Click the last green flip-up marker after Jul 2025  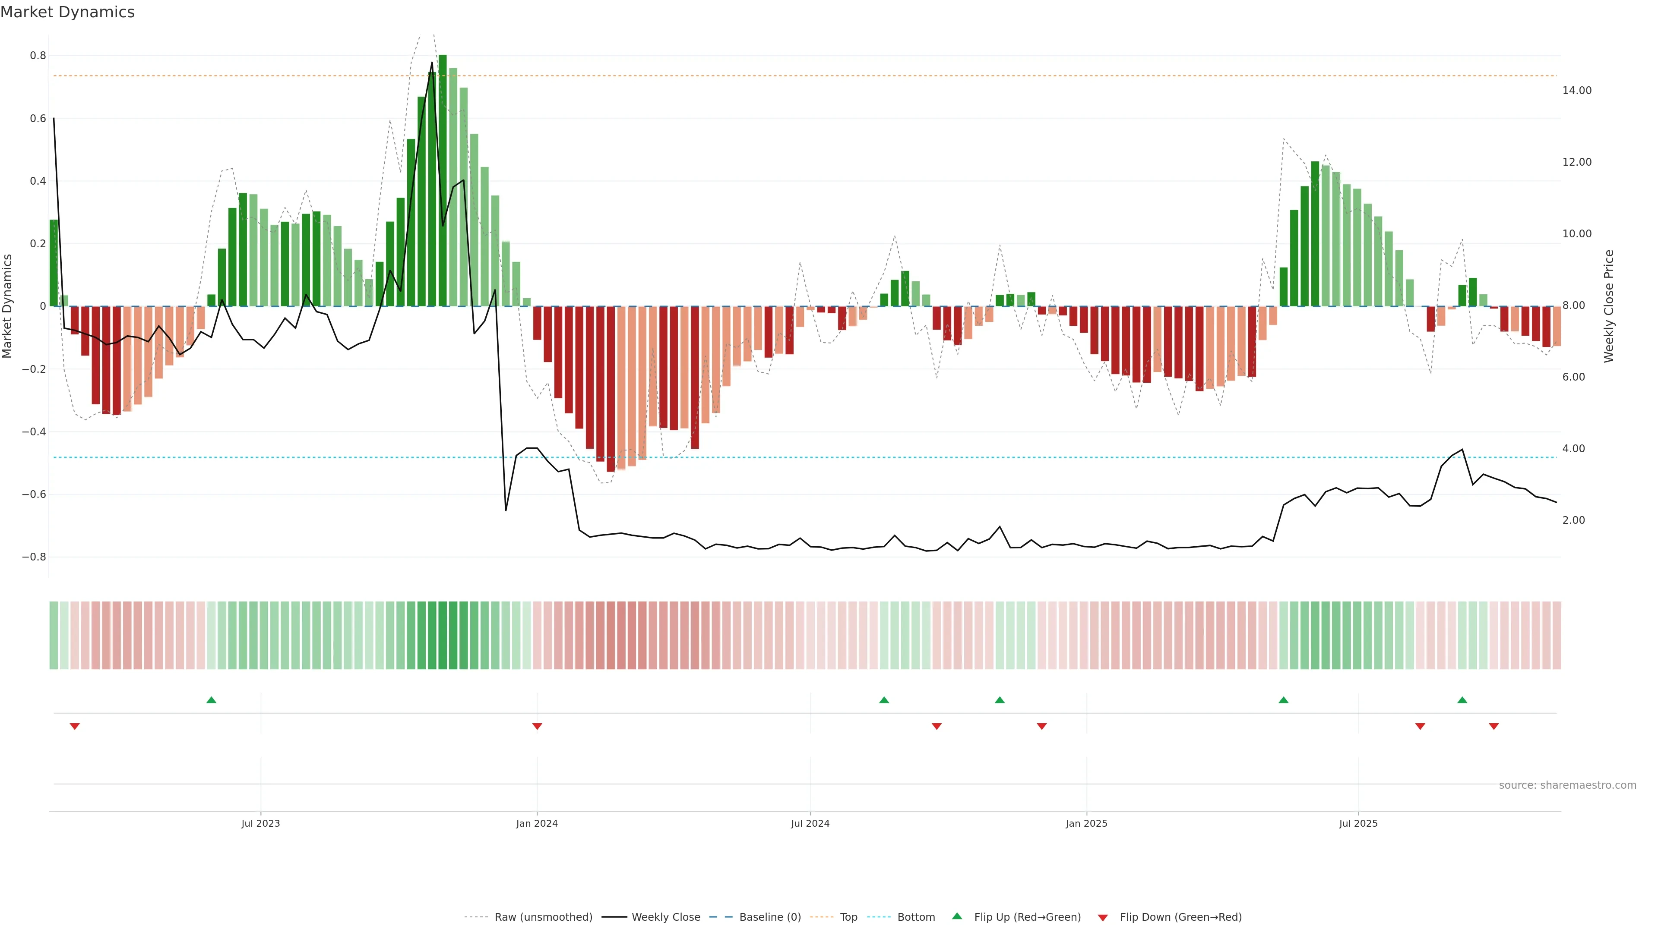(x=1462, y=700)
